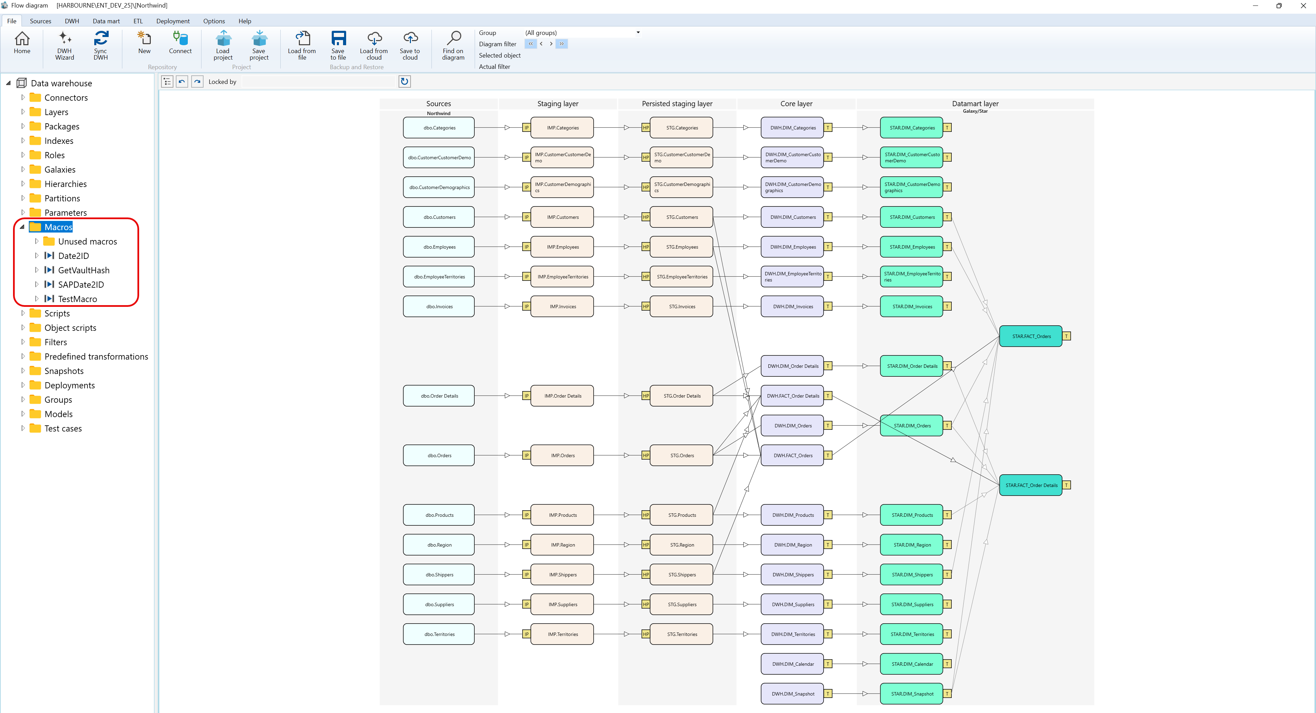Open the File tab
Screen dimensions: 1316x713
[12, 21]
